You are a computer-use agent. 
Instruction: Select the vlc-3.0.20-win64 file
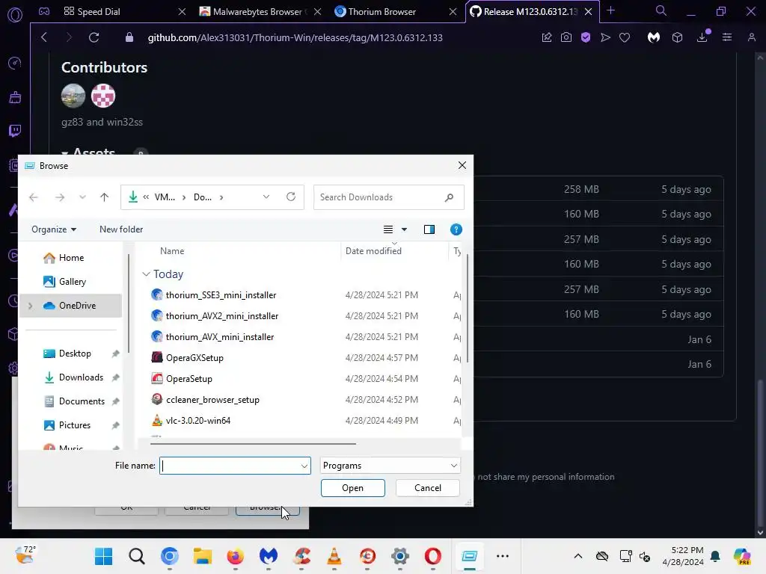(x=197, y=421)
